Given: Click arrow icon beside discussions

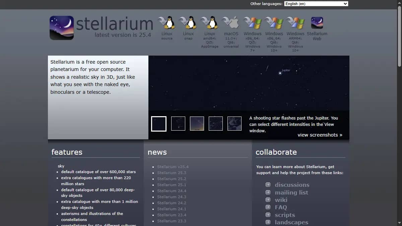Looking at the screenshot, I should [268, 185].
